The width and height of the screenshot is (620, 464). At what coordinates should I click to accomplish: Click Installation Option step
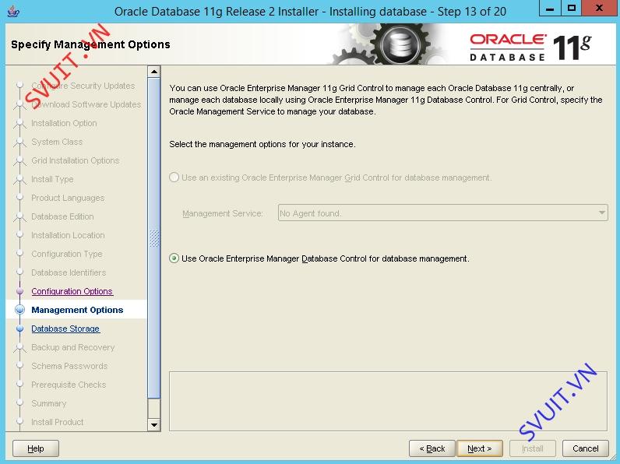point(64,123)
